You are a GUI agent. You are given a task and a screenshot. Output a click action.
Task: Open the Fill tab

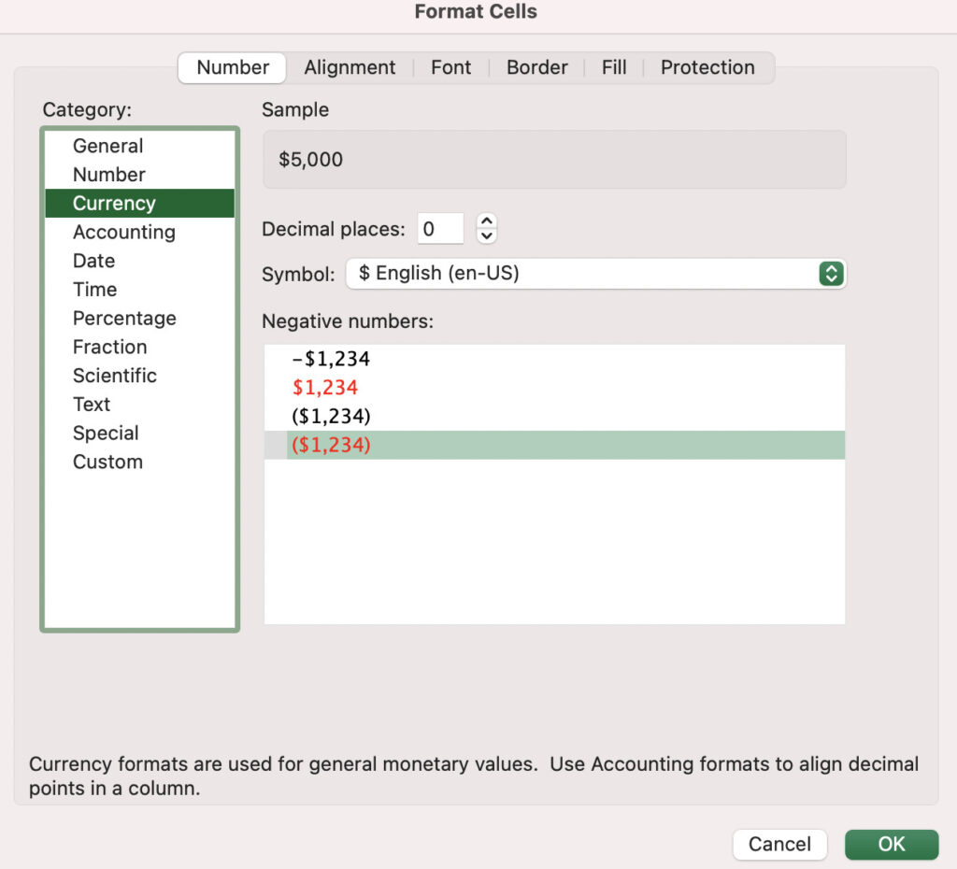click(x=614, y=67)
